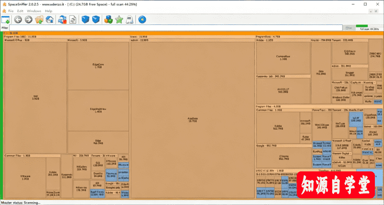Go forward to the next view
This screenshot has width=384, height=205.
coord(28,20)
